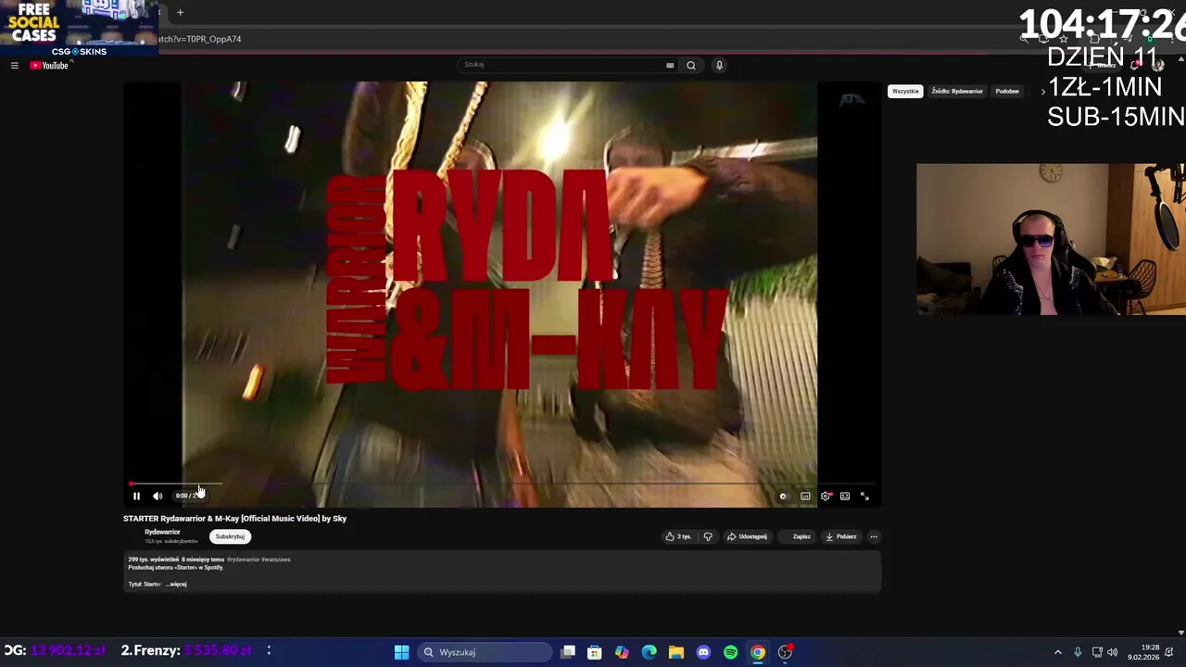Show more chips with right arrow

click(1043, 92)
